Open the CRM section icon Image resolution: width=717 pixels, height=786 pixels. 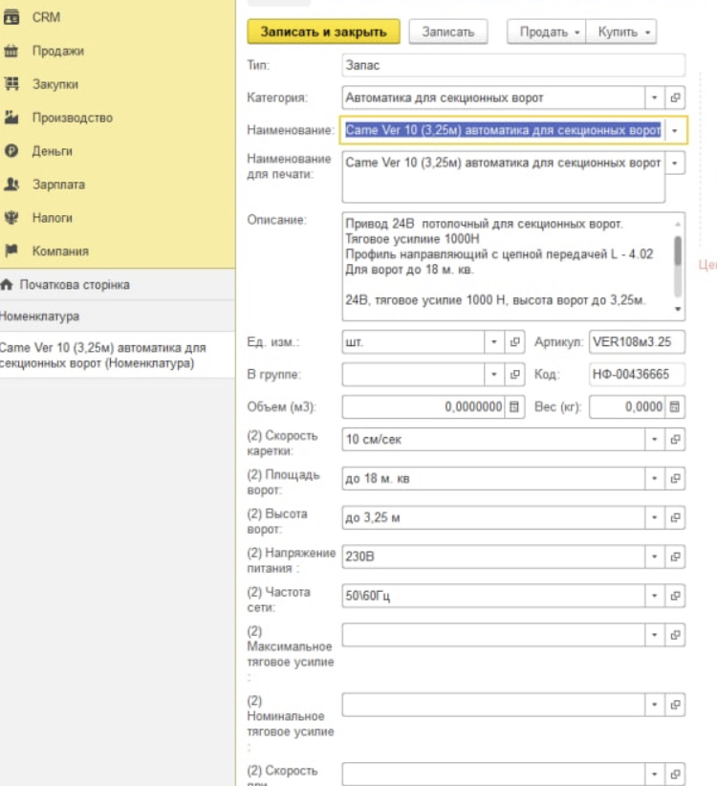pos(11,17)
